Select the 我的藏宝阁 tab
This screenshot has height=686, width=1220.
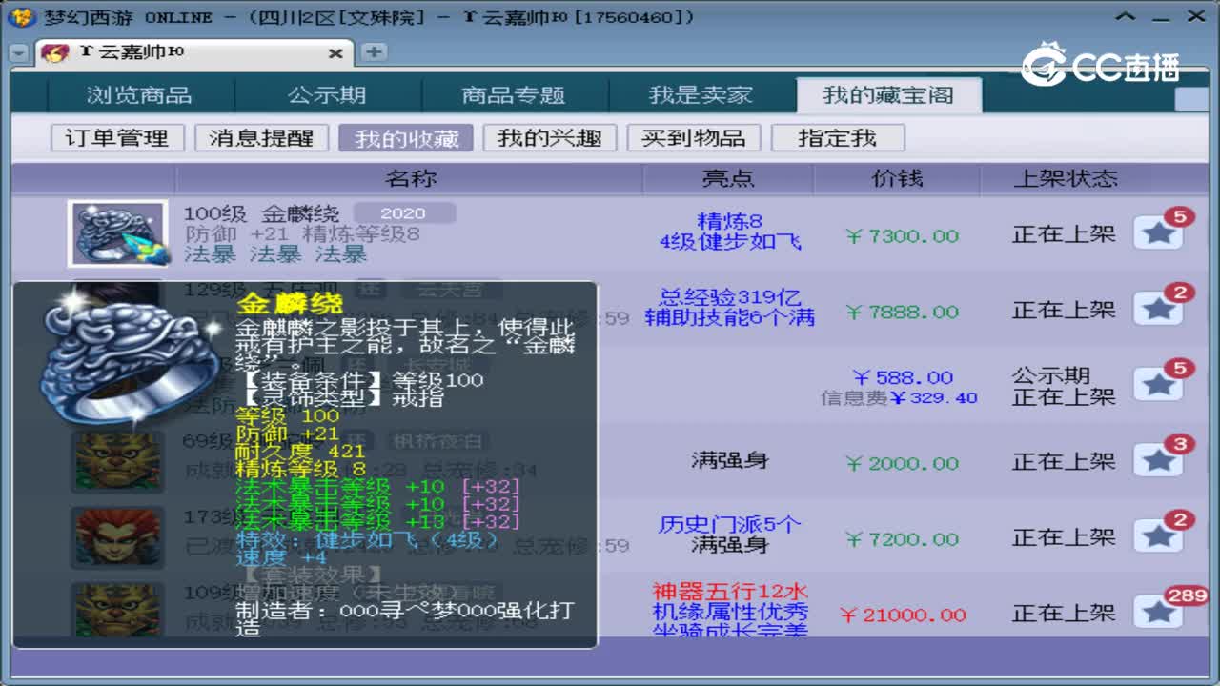888,95
